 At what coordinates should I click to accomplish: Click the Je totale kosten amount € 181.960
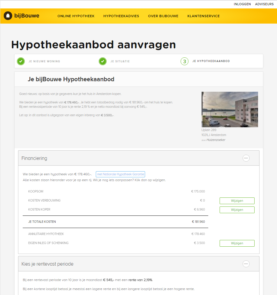tap(198, 222)
